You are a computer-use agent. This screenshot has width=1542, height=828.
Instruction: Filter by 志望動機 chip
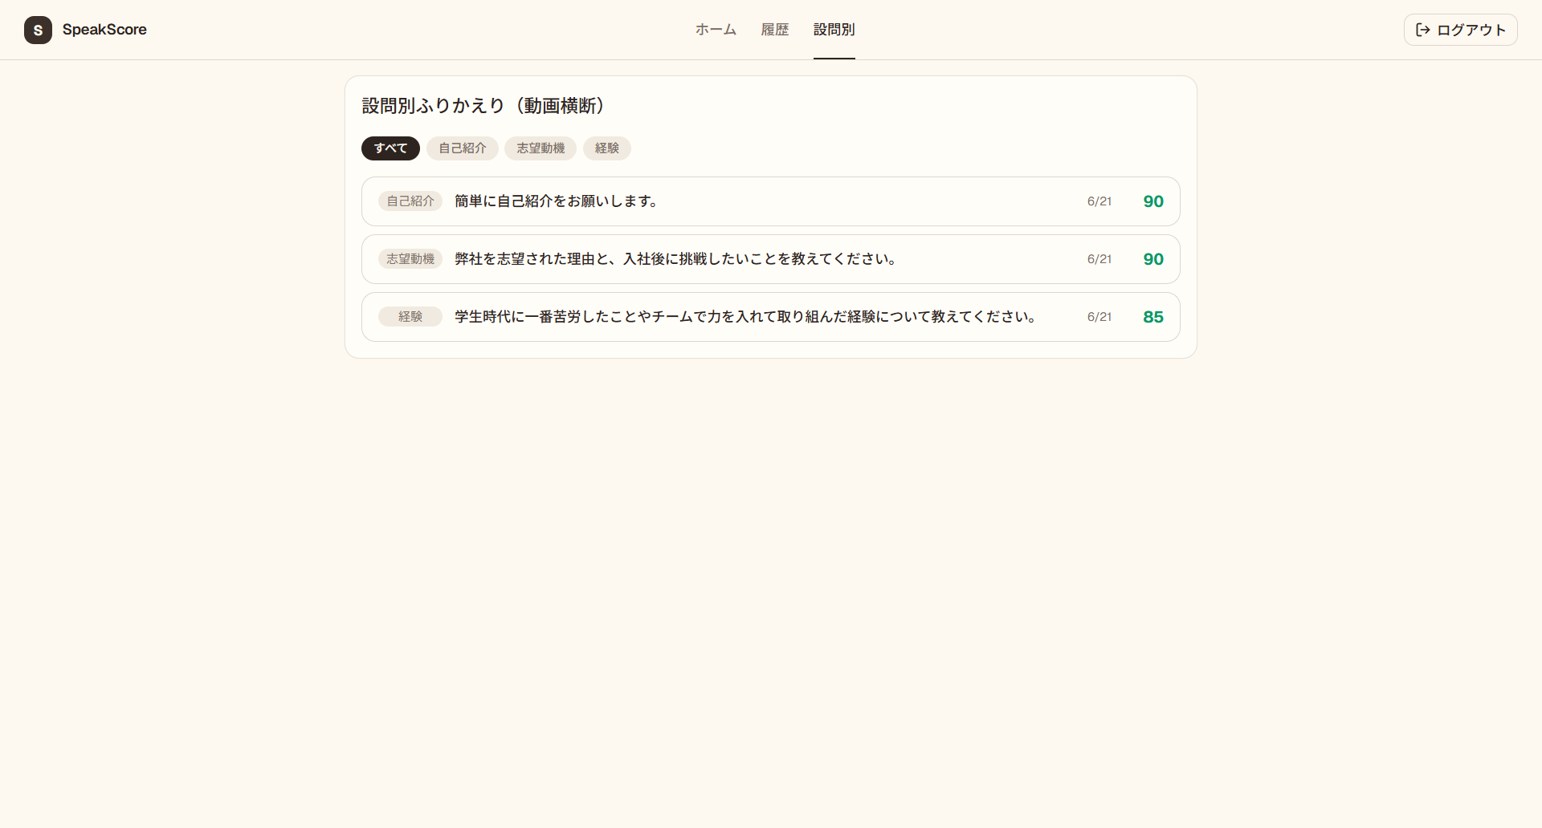(541, 148)
